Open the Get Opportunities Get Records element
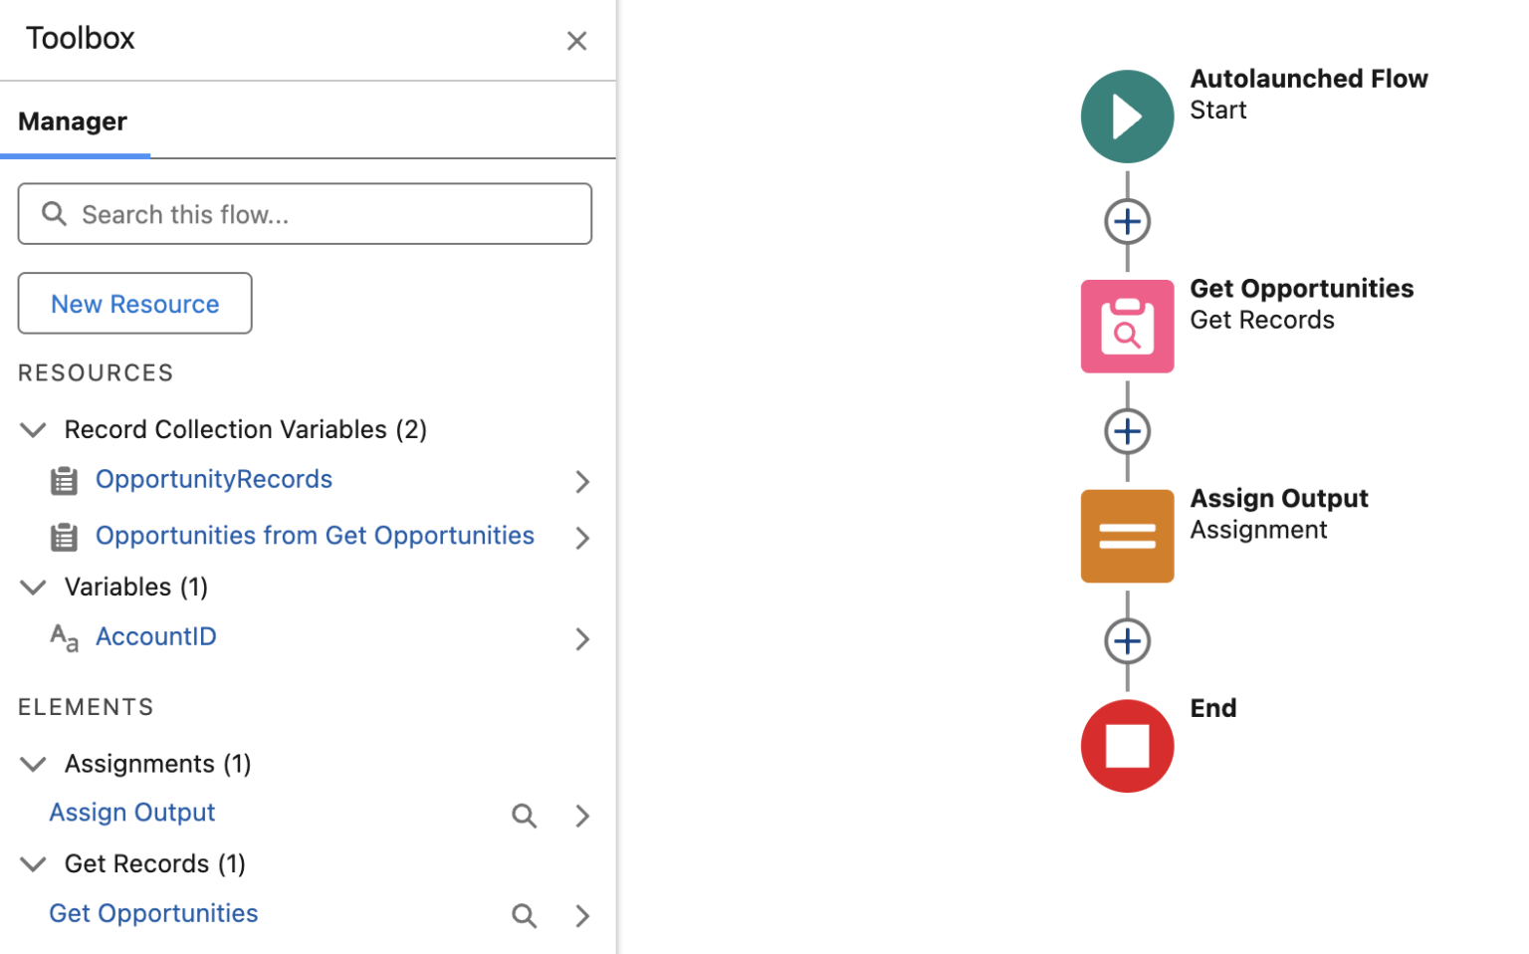Viewport: 1529px width, 954px height. pyautogui.click(x=1127, y=326)
